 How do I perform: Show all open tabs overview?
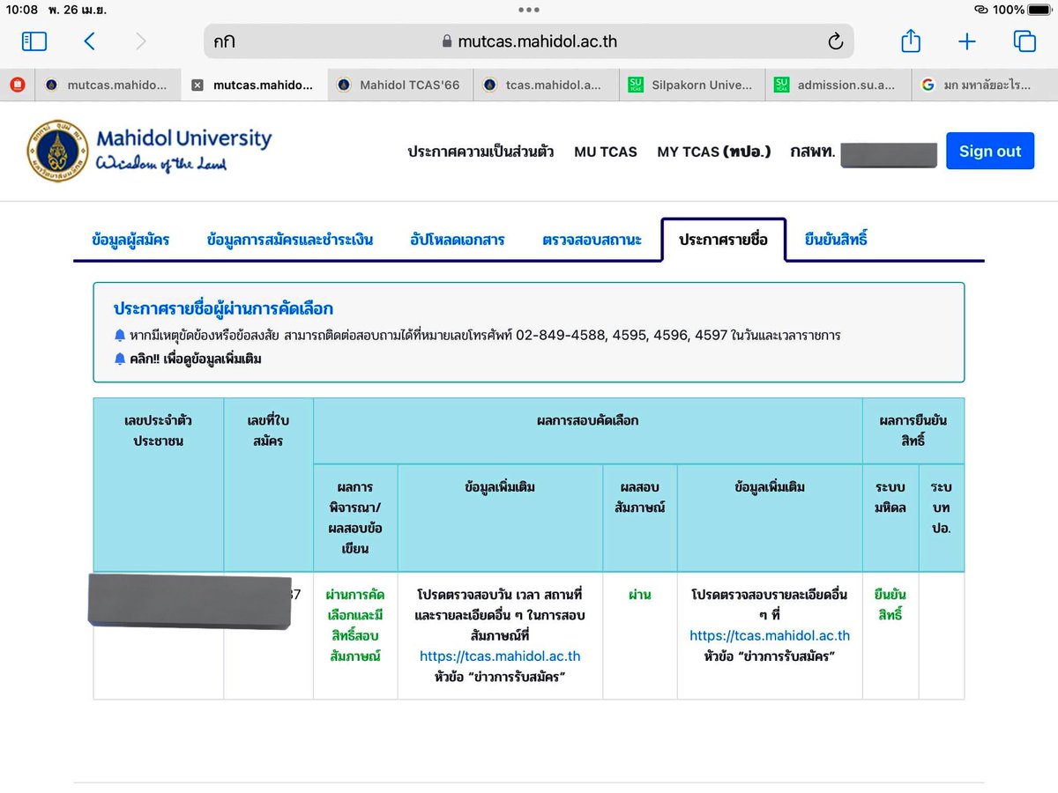pos(1024,41)
